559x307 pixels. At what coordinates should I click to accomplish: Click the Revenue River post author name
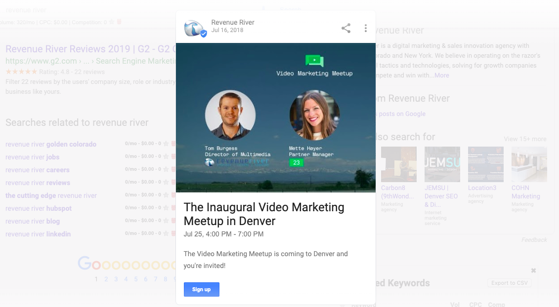pyautogui.click(x=233, y=22)
